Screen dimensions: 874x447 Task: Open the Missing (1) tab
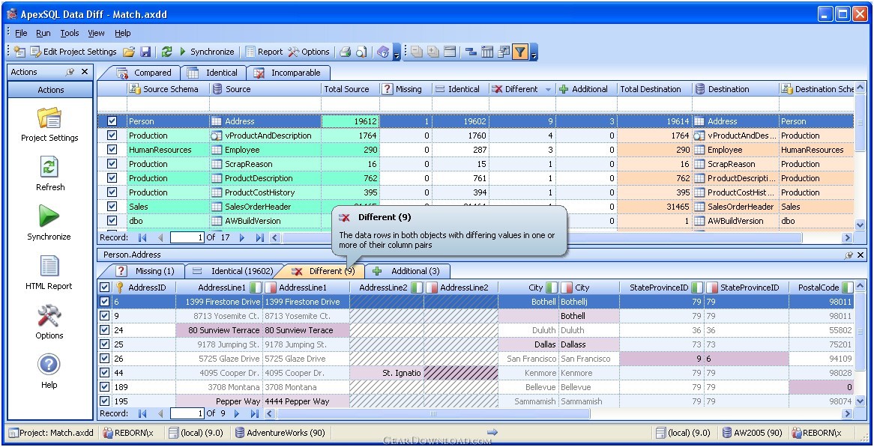pyautogui.click(x=146, y=271)
